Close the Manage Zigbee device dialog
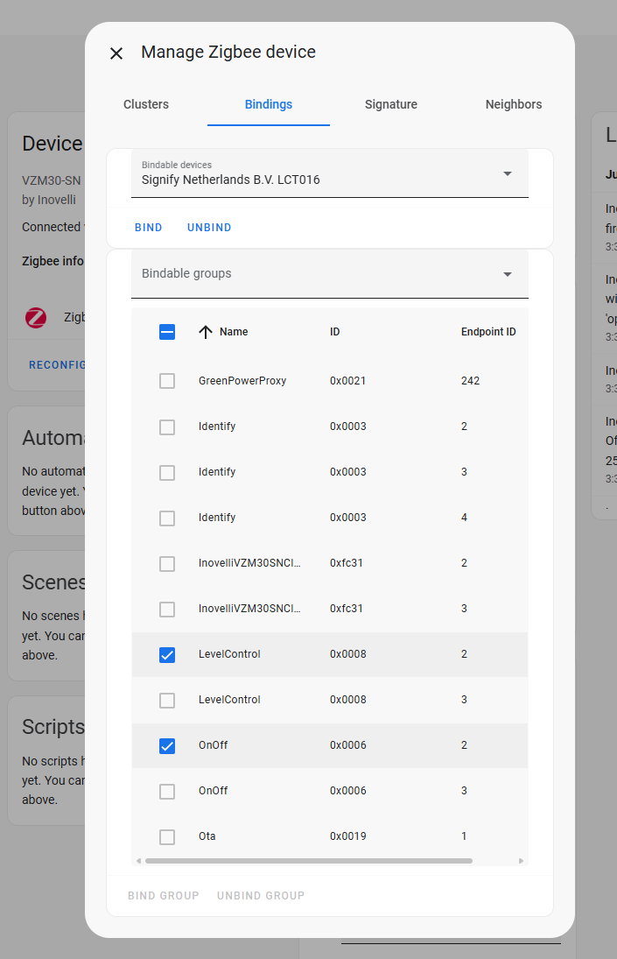 [x=116, y=53]
